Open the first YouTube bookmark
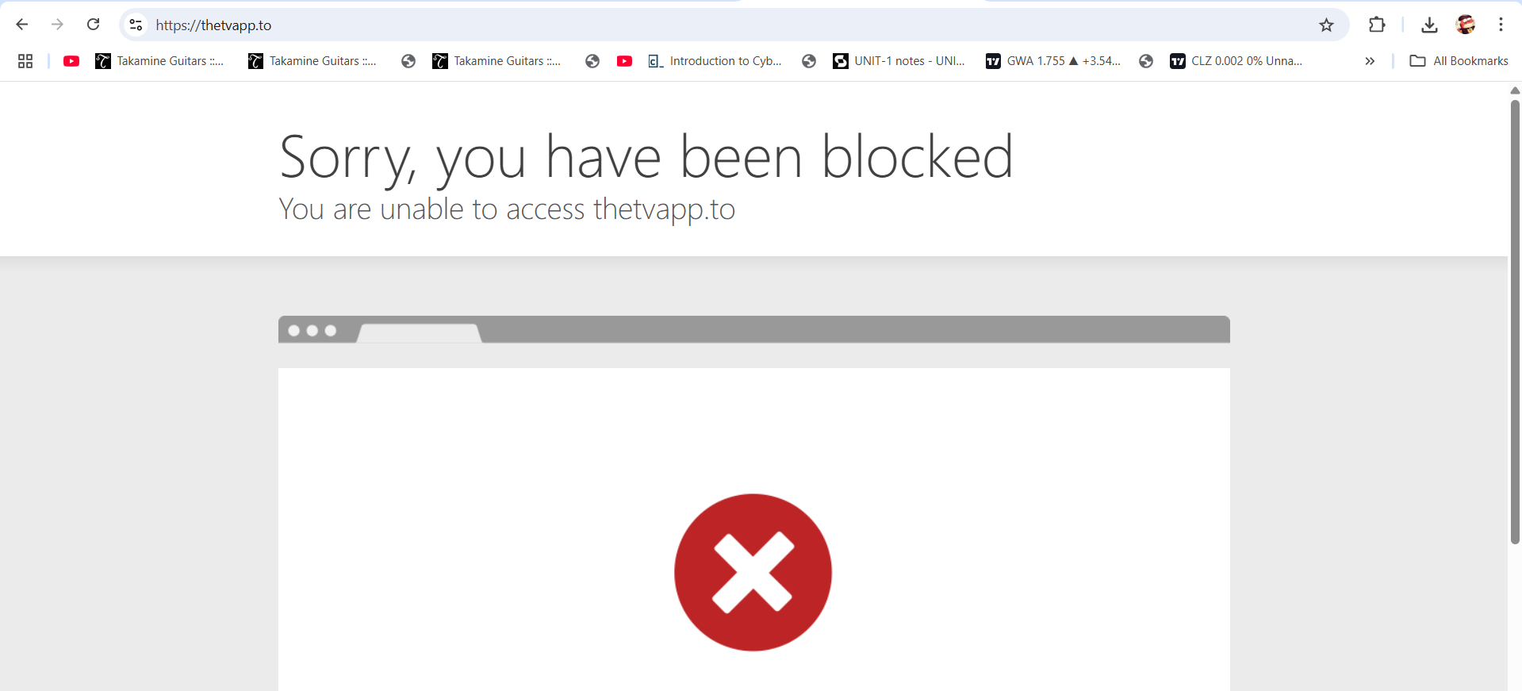 71,61
